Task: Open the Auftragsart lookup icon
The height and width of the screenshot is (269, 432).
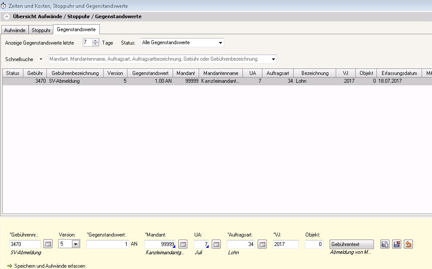Action: click(x=262, y=244)
